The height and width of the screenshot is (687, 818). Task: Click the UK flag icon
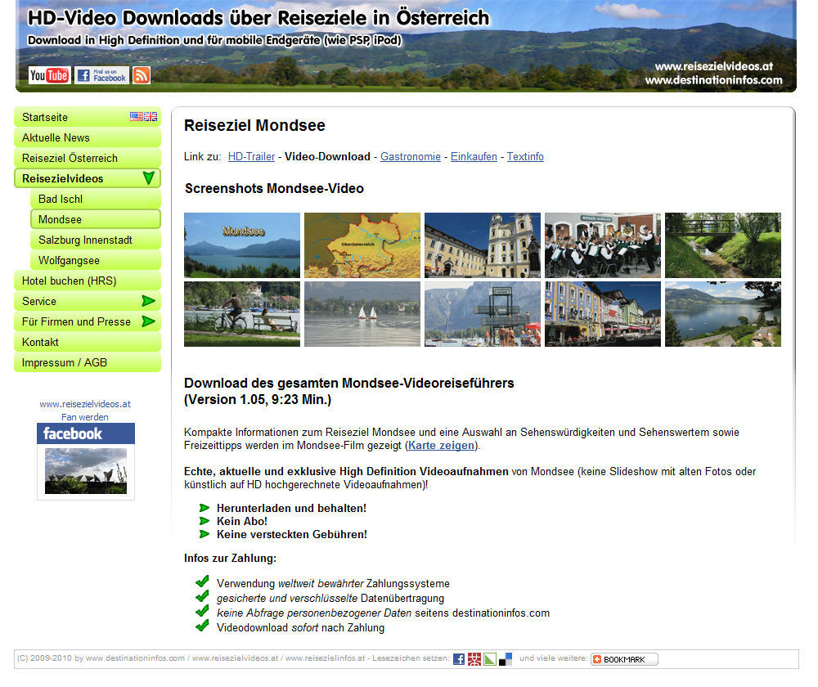pyautogui.click(x=151, y=117)
